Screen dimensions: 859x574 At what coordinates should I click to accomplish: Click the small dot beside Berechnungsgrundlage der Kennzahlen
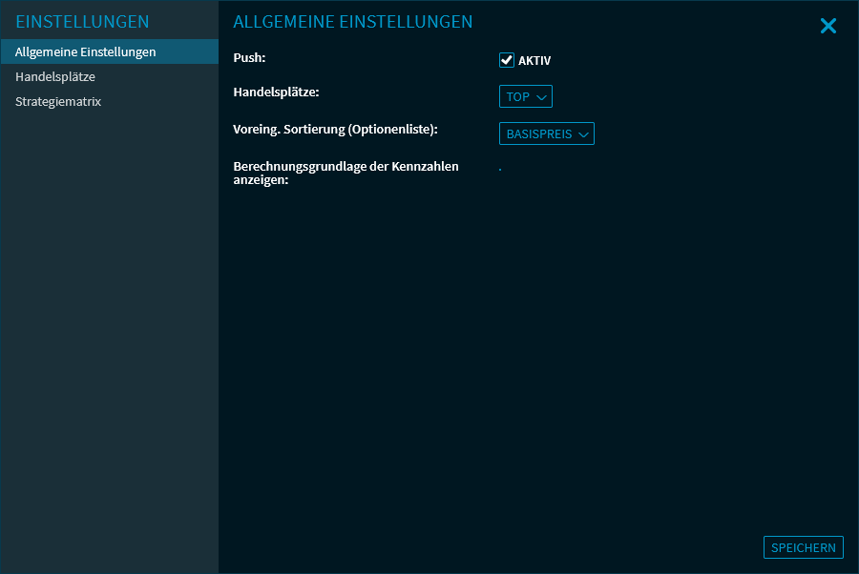[499, 170]
